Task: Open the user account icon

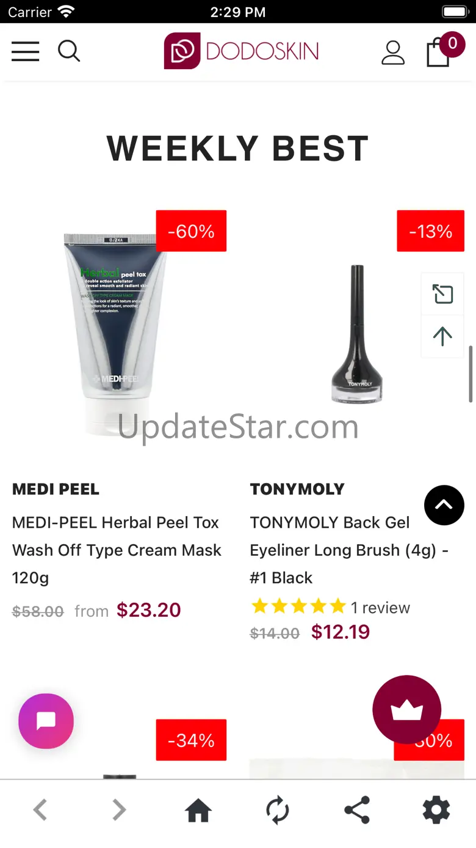Action: (x=393, y=53)
